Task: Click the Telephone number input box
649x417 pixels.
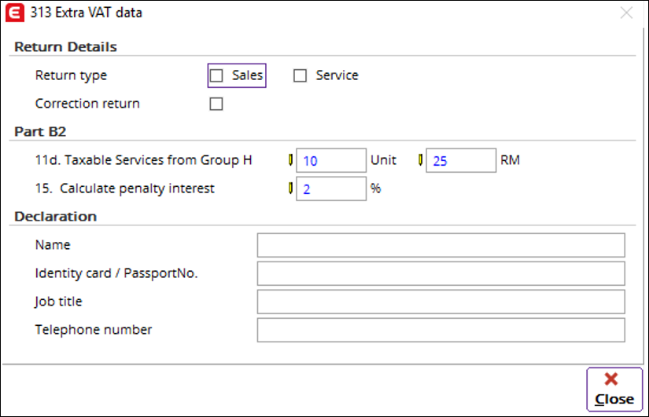Action: click(441, 330)
